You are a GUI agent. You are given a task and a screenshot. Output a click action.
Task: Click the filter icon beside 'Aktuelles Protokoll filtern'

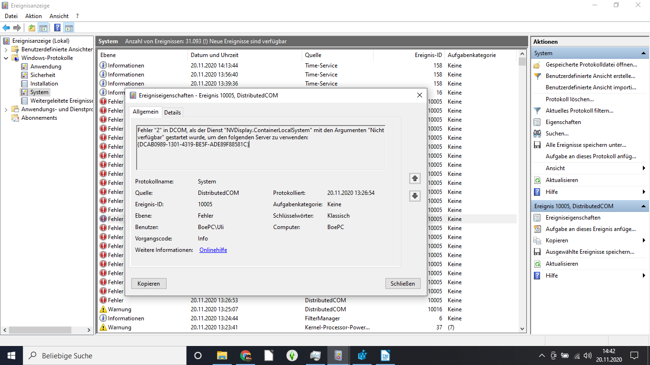[x=537, y=111]
